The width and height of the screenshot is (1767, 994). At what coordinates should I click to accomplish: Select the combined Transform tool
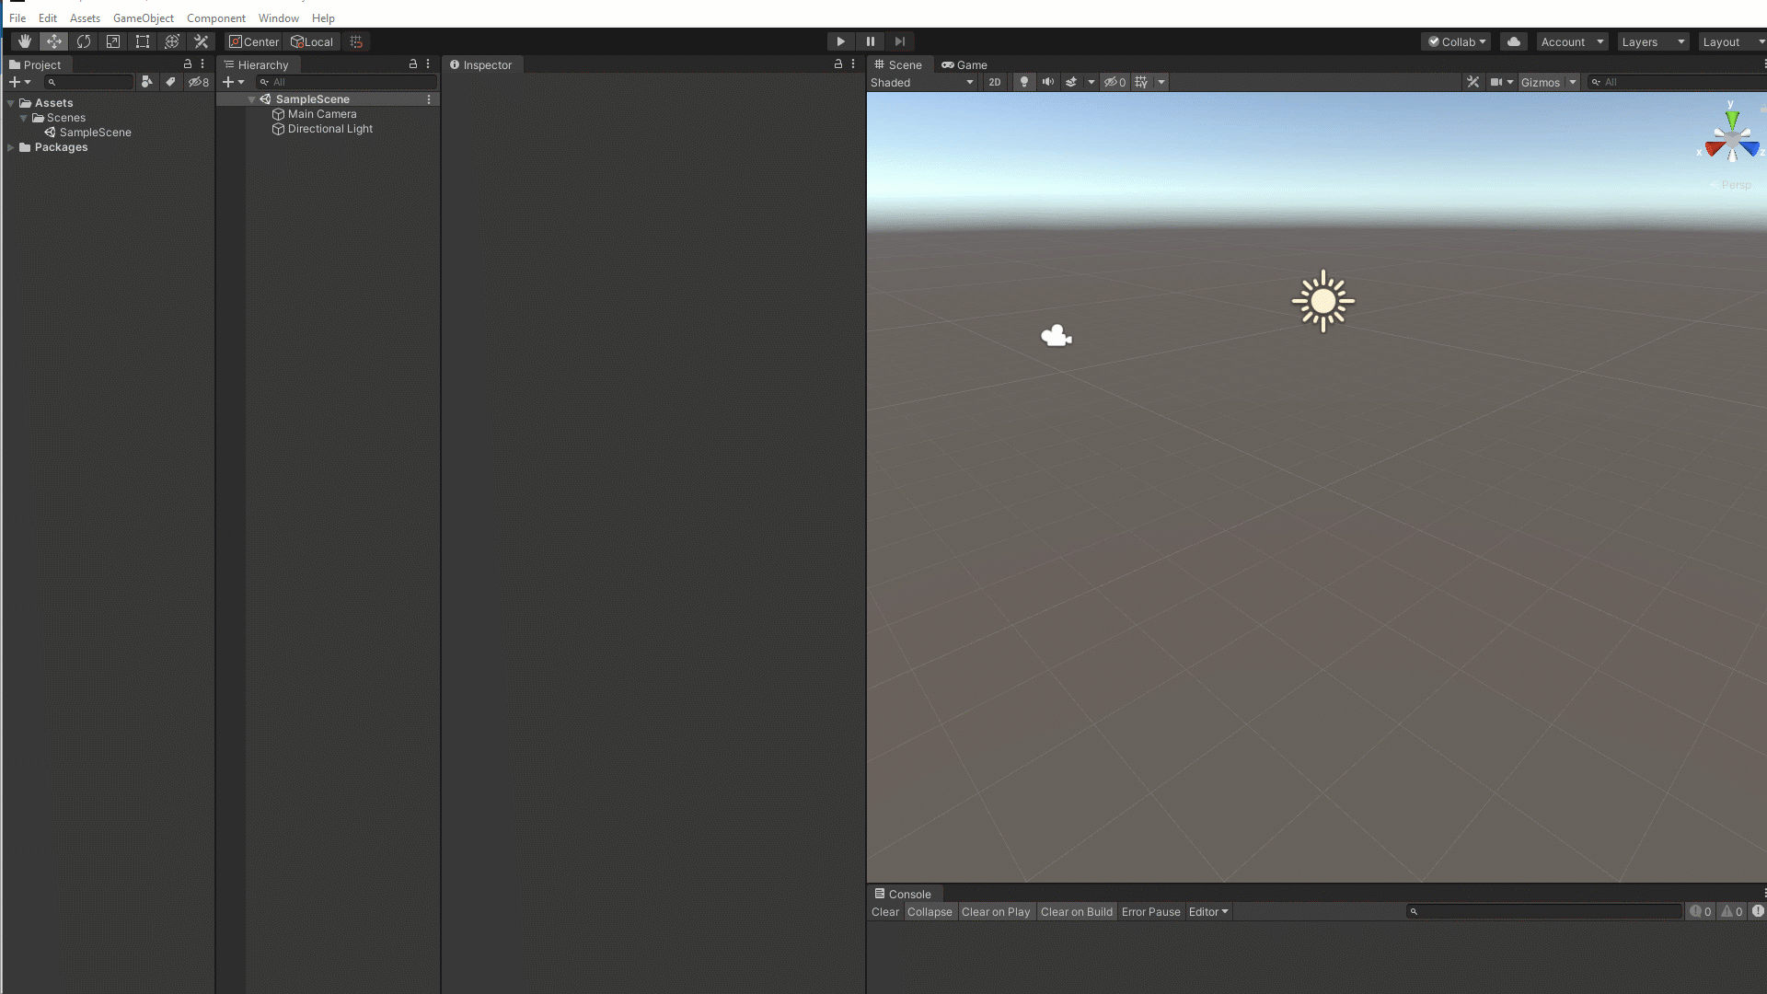coord(172,41)
